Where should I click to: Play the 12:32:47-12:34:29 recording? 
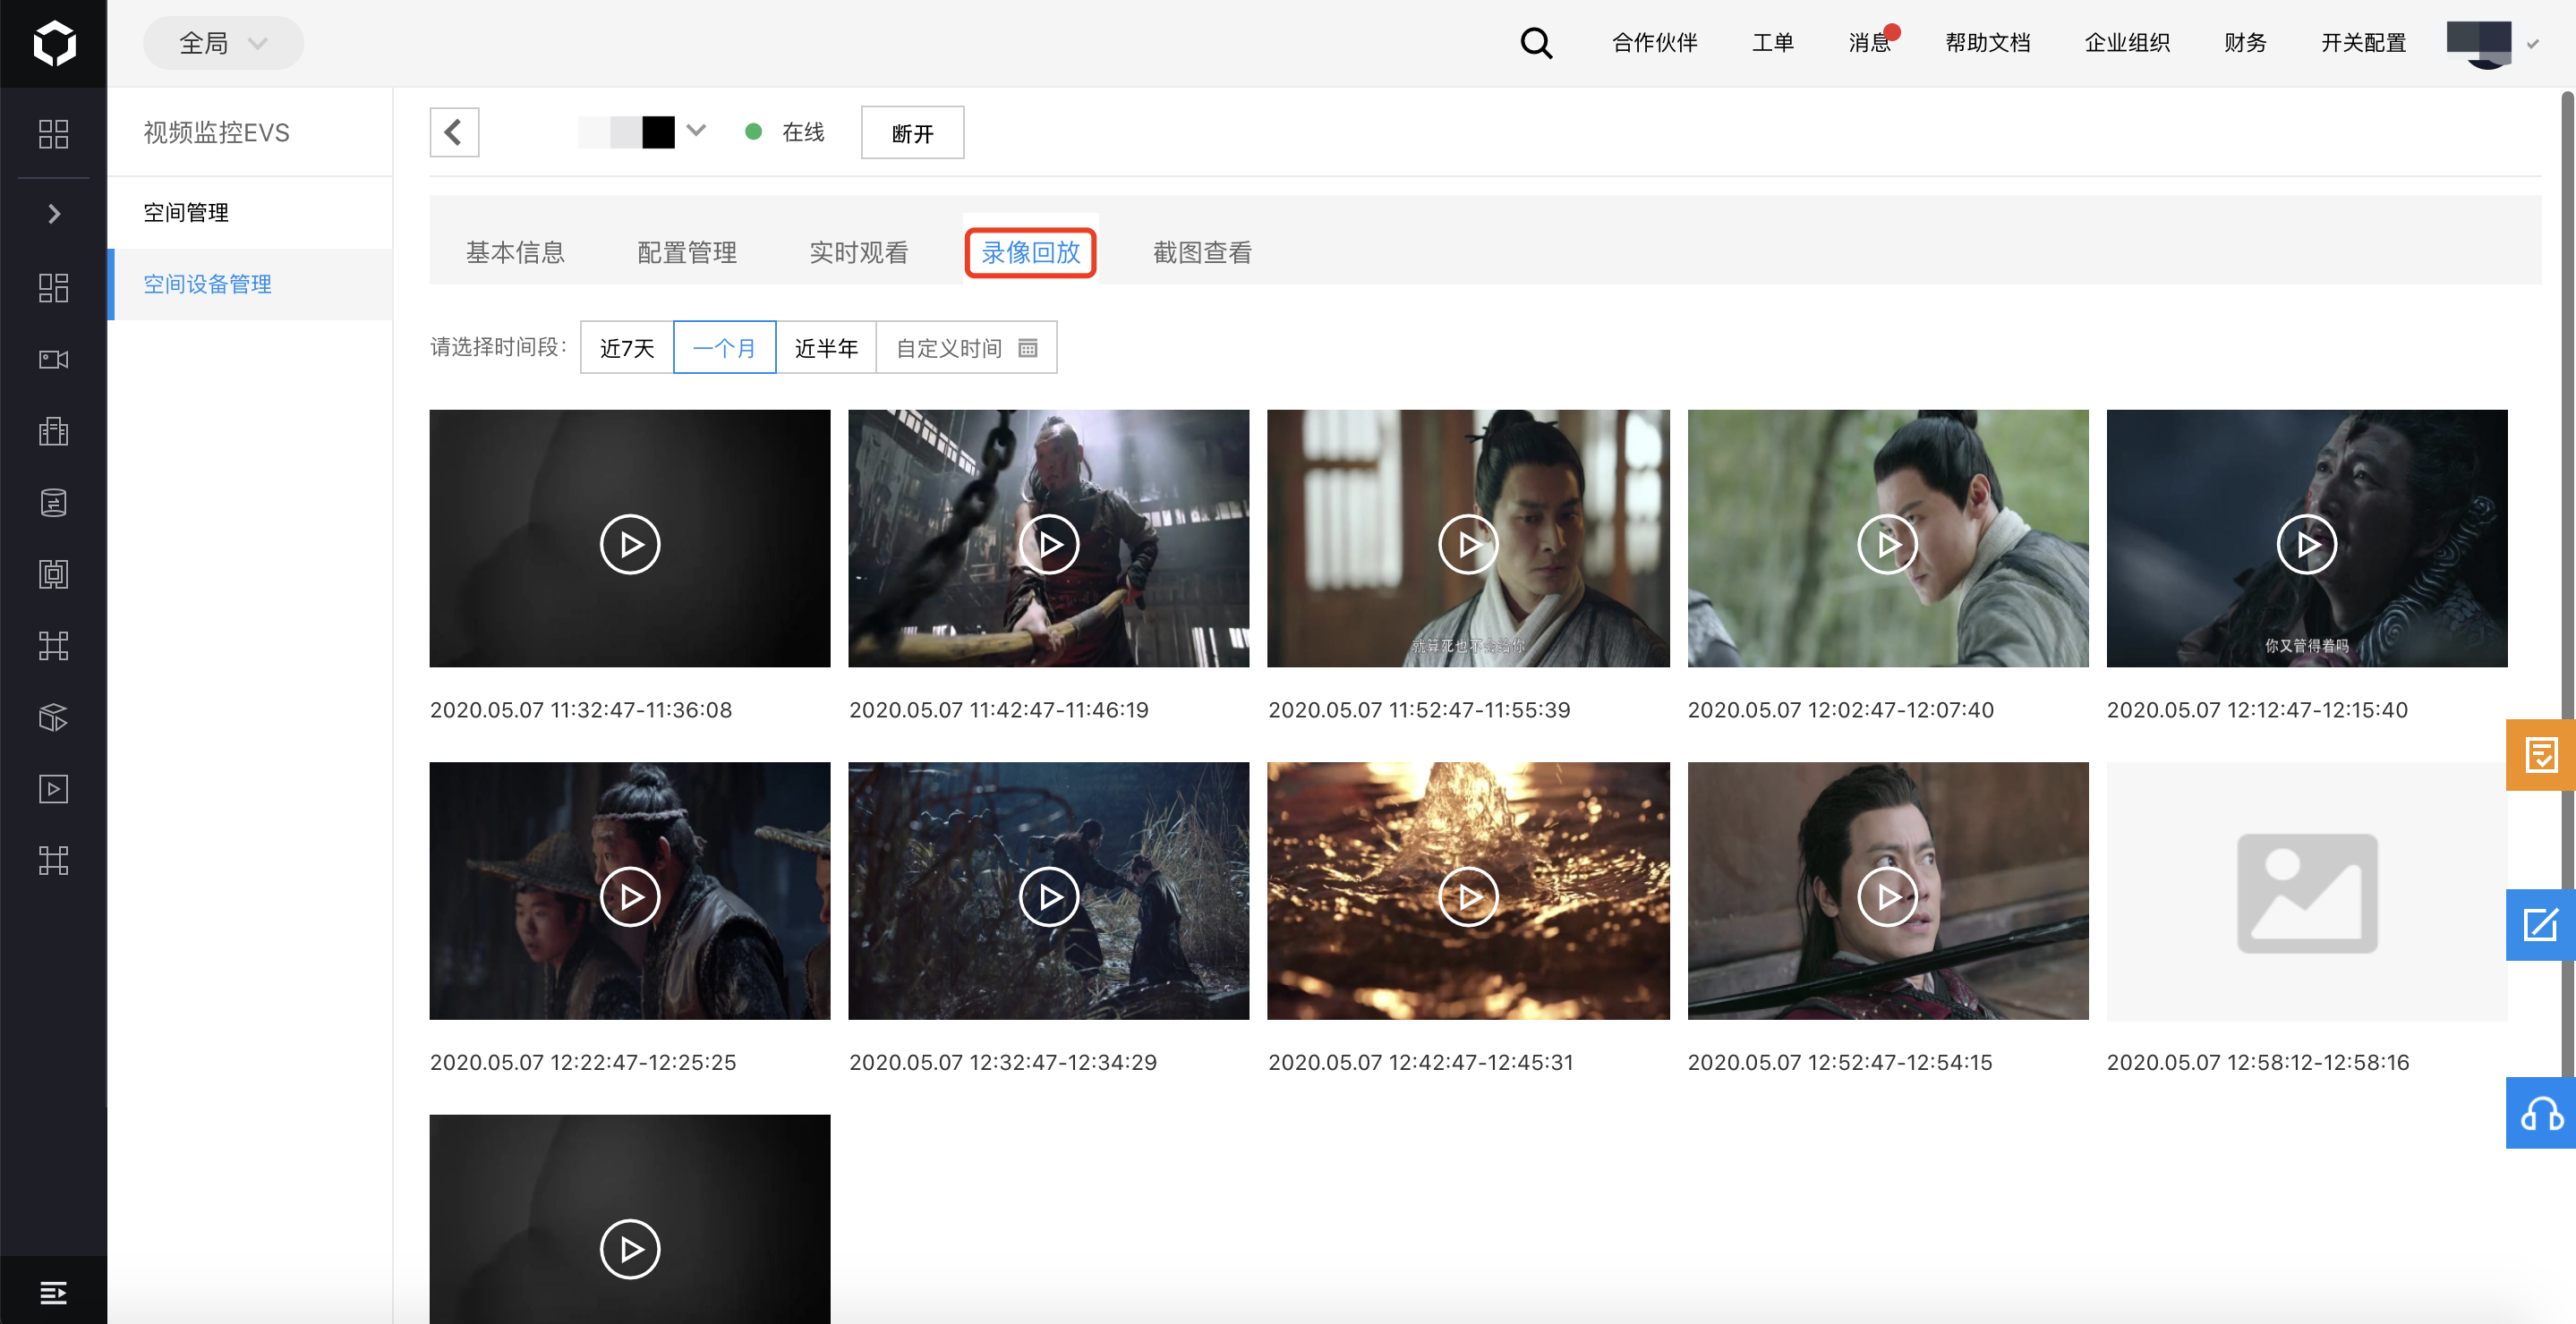(1049, 896)
